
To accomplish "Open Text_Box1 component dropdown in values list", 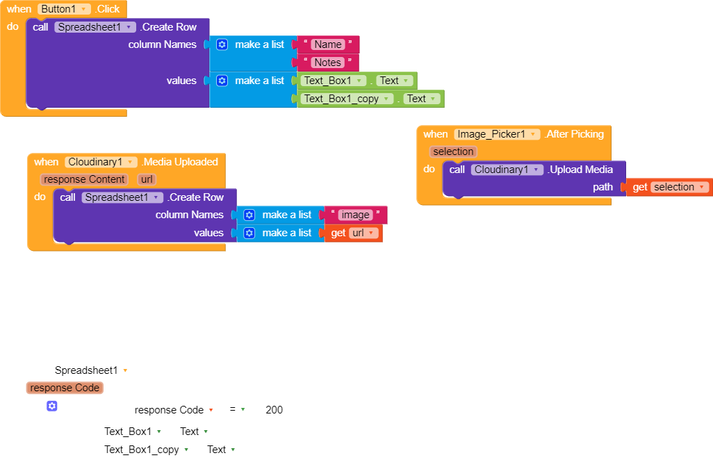I will pos(333,80).
